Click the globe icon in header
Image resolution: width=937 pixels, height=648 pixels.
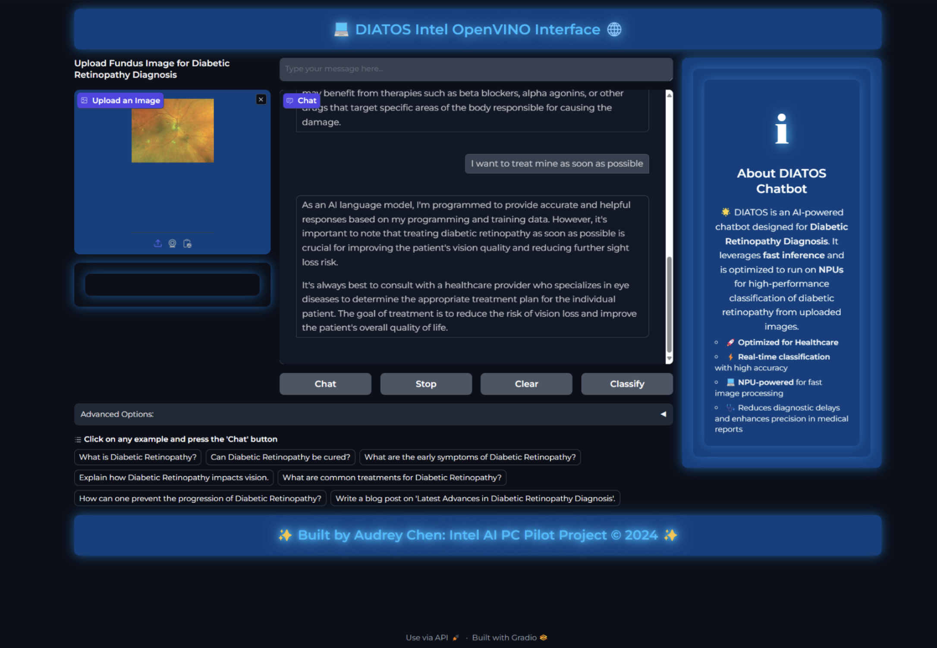[x=614, y=29]
